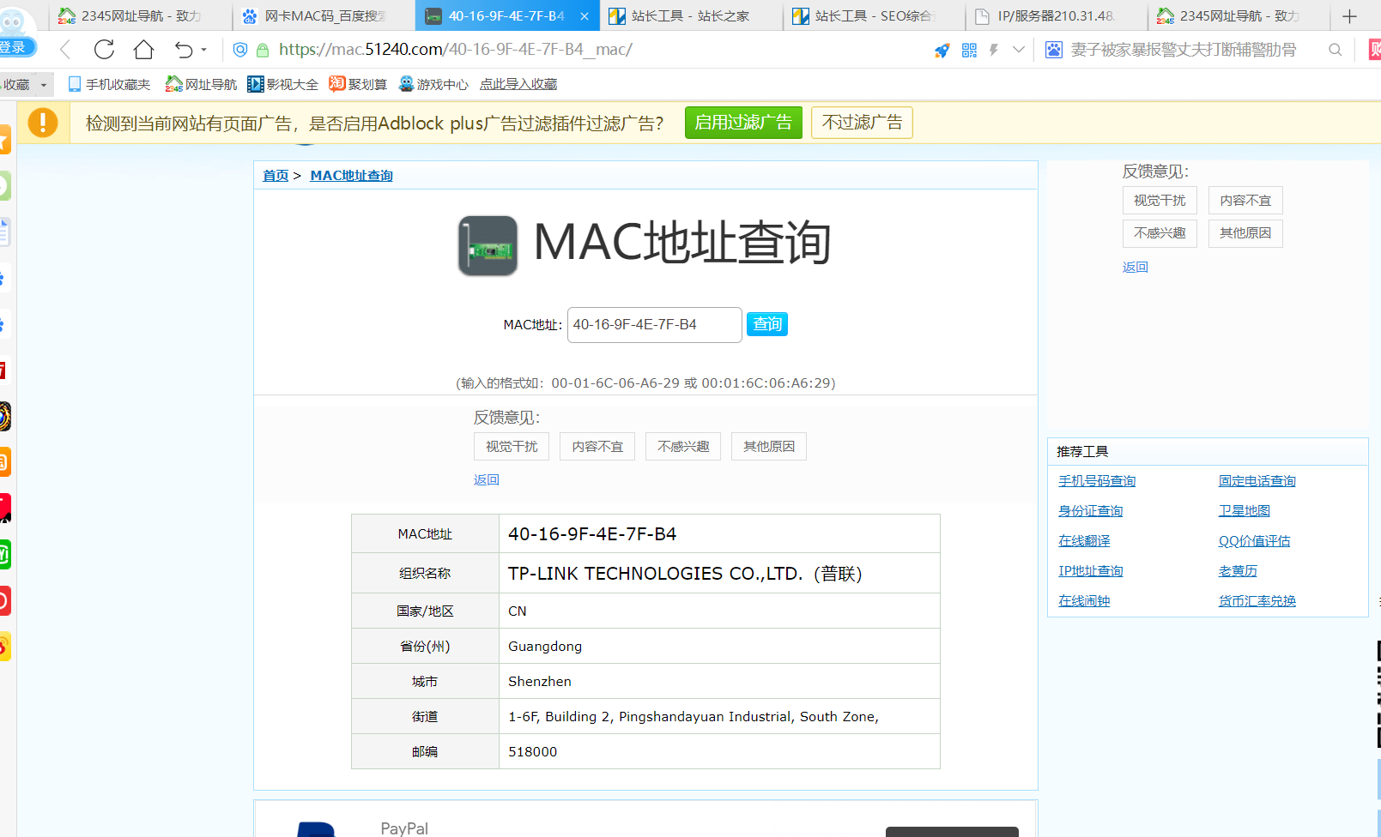Choose 视觉干扰 in right sidebar feedback
Screen dimensions: 1381x837
(1160, 201)
